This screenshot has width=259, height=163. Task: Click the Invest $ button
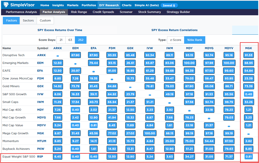(x=169, y=5)
